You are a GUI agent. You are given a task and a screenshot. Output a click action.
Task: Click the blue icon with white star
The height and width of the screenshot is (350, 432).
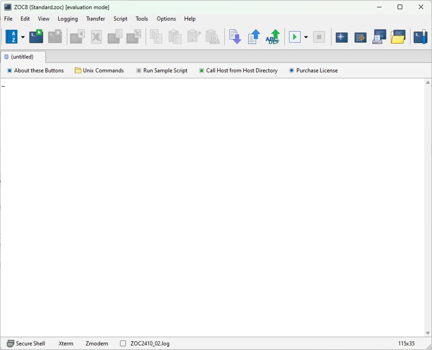pos(342,37)
